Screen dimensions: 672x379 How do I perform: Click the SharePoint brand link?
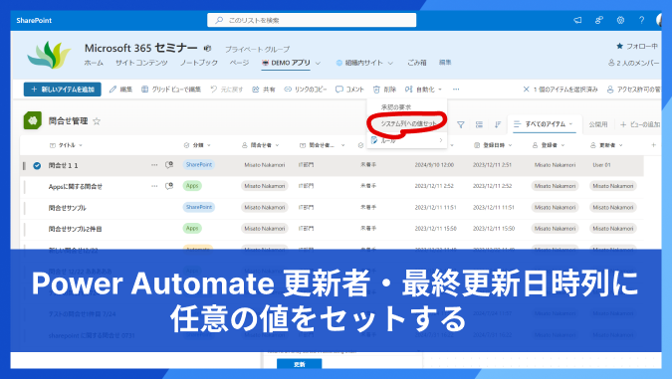click(34, 20)
